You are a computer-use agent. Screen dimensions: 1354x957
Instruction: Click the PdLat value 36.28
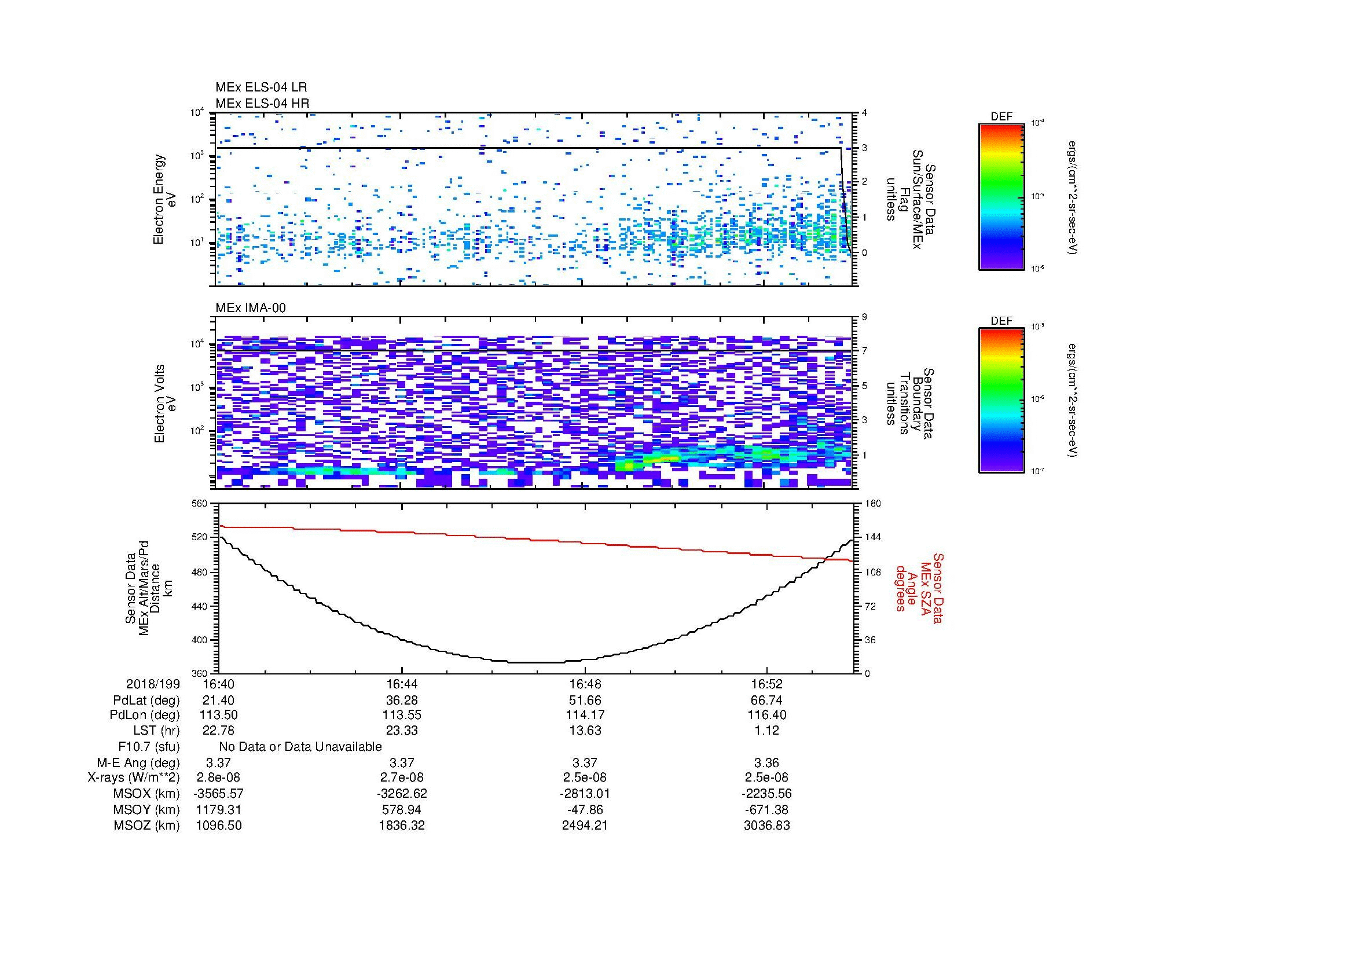402,701
